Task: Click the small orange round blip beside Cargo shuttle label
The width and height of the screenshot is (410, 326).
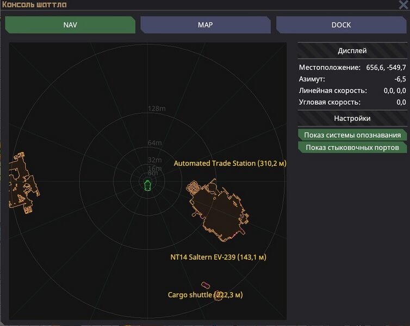Action: (x=219, y=295)
